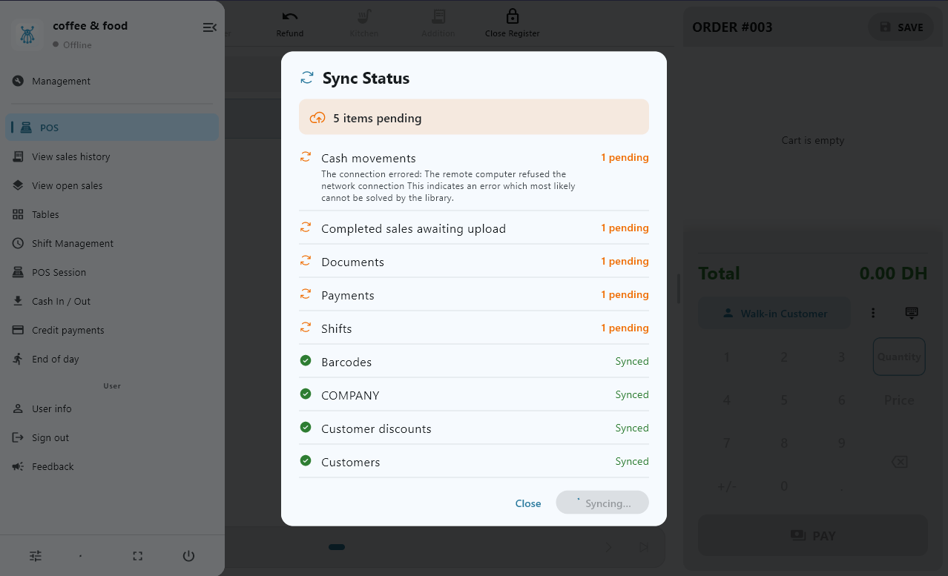Click the PAY button
The image size is (948, 576).
coord(813,535)
